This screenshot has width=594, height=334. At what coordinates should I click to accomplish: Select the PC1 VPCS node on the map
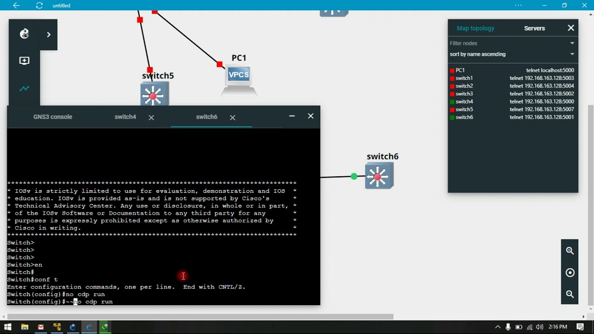tap(239, 80)
